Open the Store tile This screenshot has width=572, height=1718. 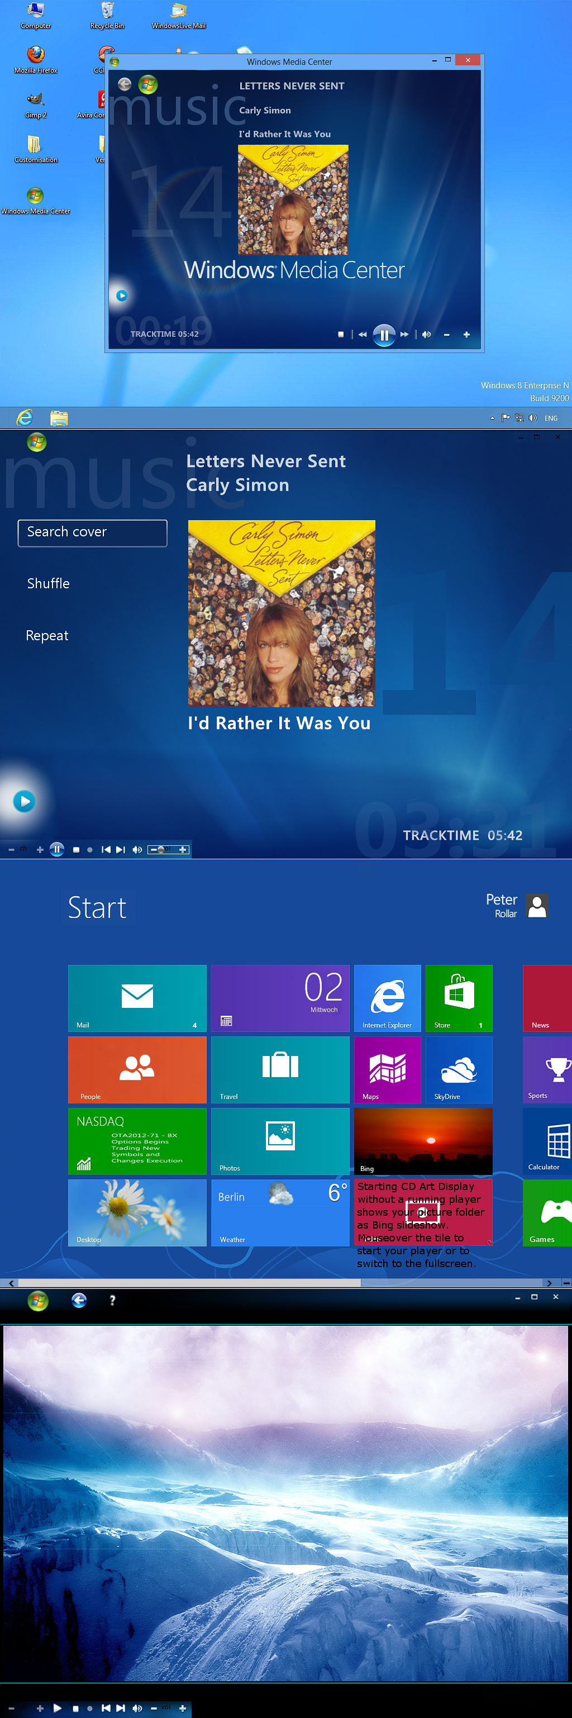tap(459, 998)
